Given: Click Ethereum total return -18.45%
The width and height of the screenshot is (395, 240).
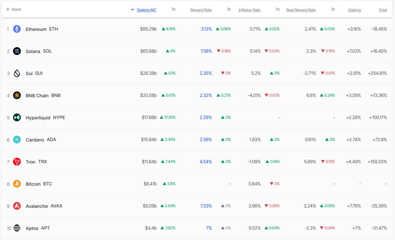Looking at the screenshot, I should [379, 29].
